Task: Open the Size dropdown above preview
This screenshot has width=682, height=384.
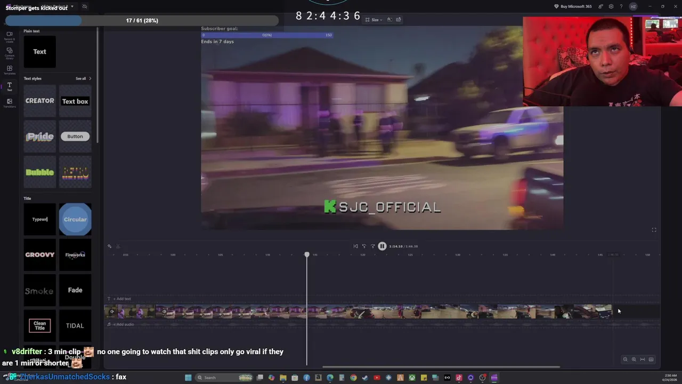Action: coord(373,20)
